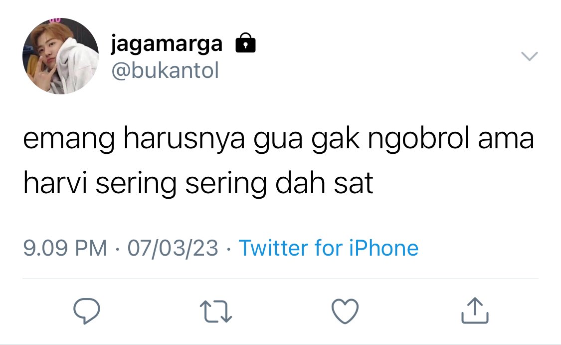Open the jagamarga display name profile
Screen dimensions: 561x345
(167, 44)
